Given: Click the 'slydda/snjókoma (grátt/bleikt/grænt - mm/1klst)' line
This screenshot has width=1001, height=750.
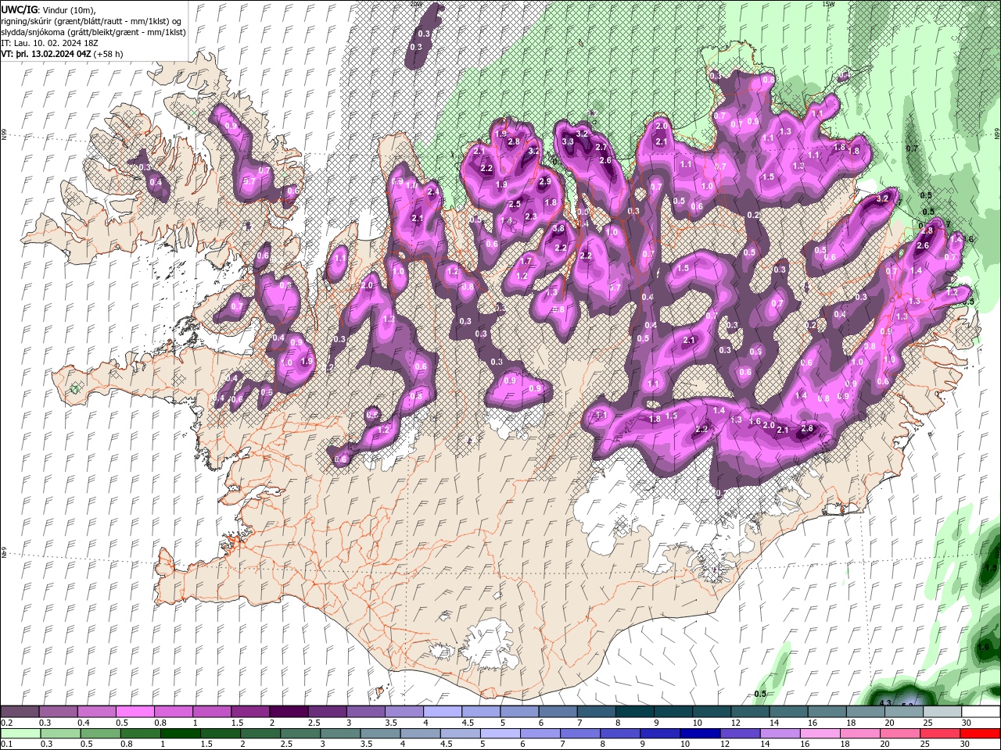Looking at the screenshot, I should click(x=94, y=32).
